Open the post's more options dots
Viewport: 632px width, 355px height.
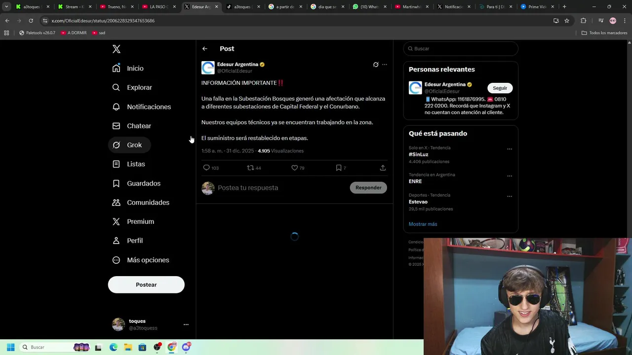tap(385, 65)
